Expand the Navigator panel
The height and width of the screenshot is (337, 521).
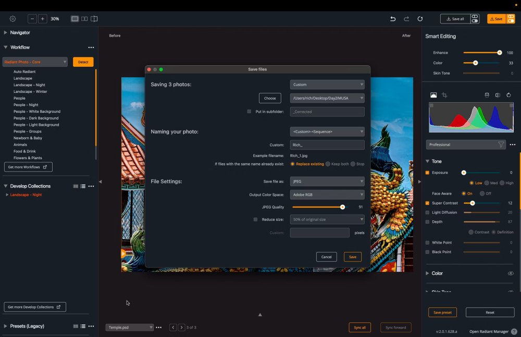click(5, 32)
